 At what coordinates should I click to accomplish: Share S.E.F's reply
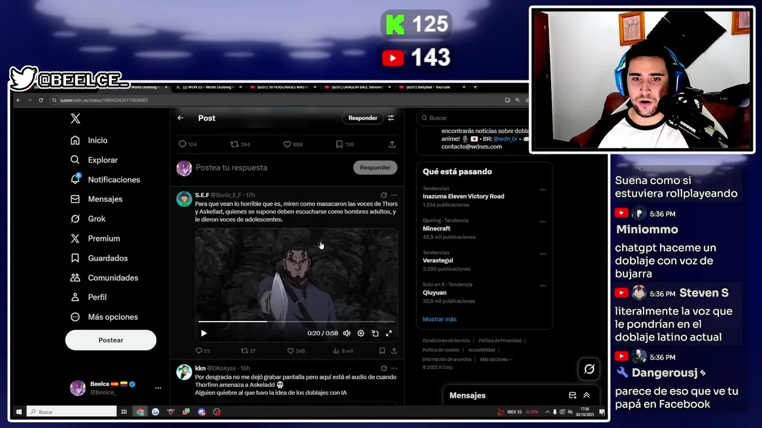click(394, 351)
